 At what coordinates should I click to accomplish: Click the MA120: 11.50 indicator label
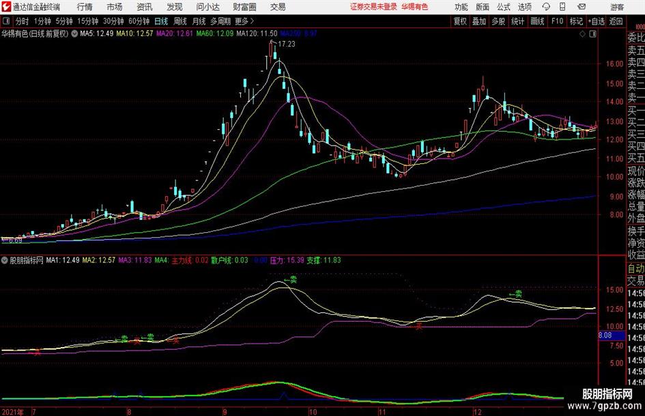point(257,33)
